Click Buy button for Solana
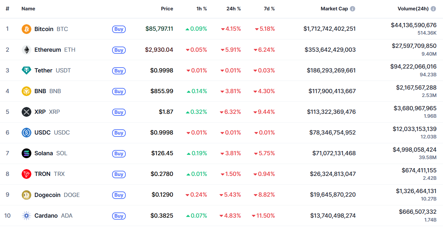 click(x=119, y=153)
